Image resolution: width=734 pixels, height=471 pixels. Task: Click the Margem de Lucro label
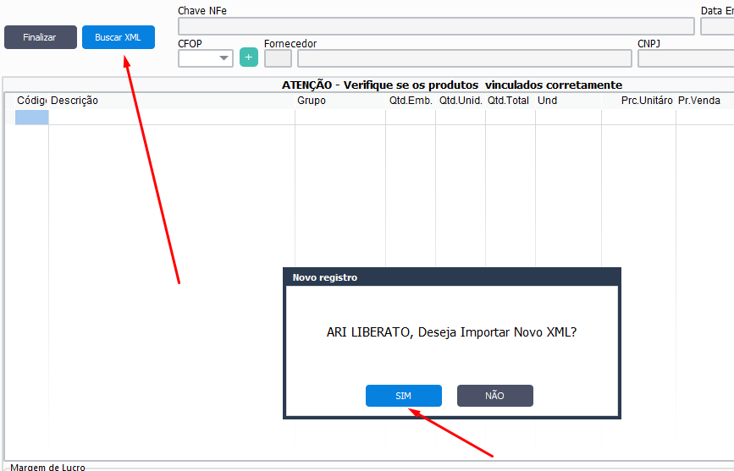[47, 467]
